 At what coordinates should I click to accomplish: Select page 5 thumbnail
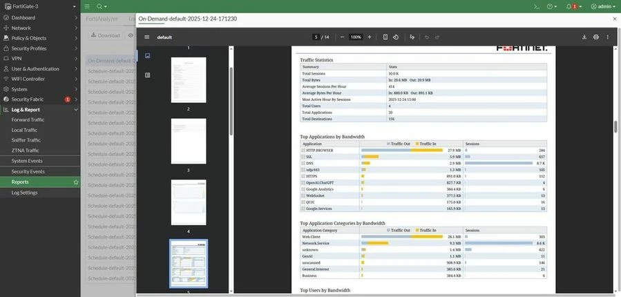point(189,264)
